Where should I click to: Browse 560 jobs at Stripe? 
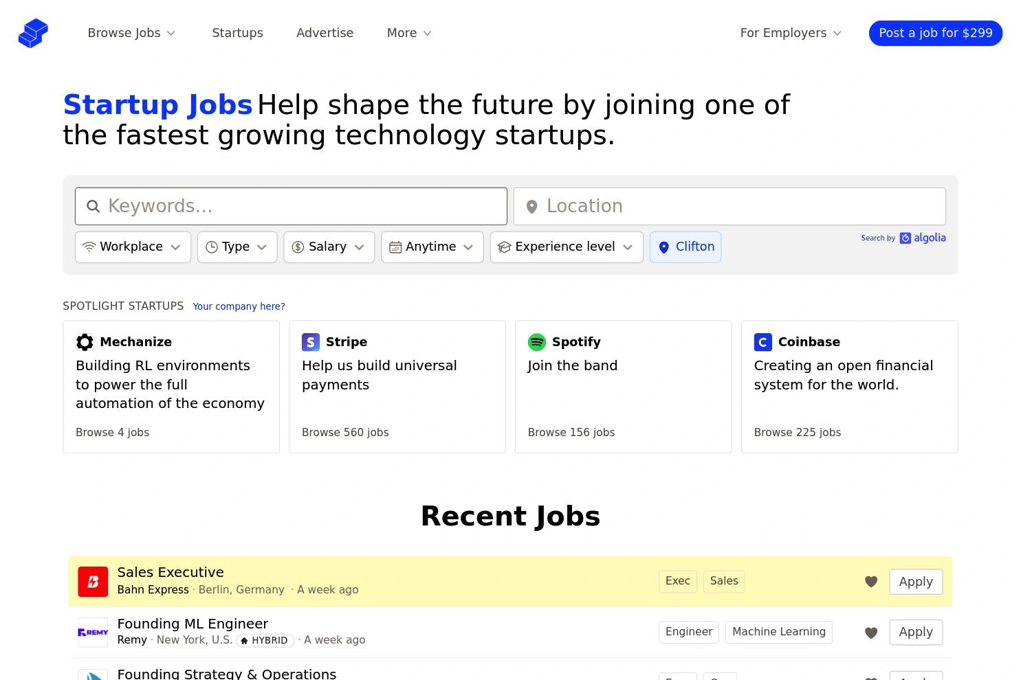pos(345,433)
